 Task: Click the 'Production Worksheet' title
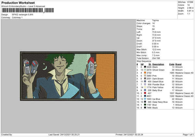(18, 3)
